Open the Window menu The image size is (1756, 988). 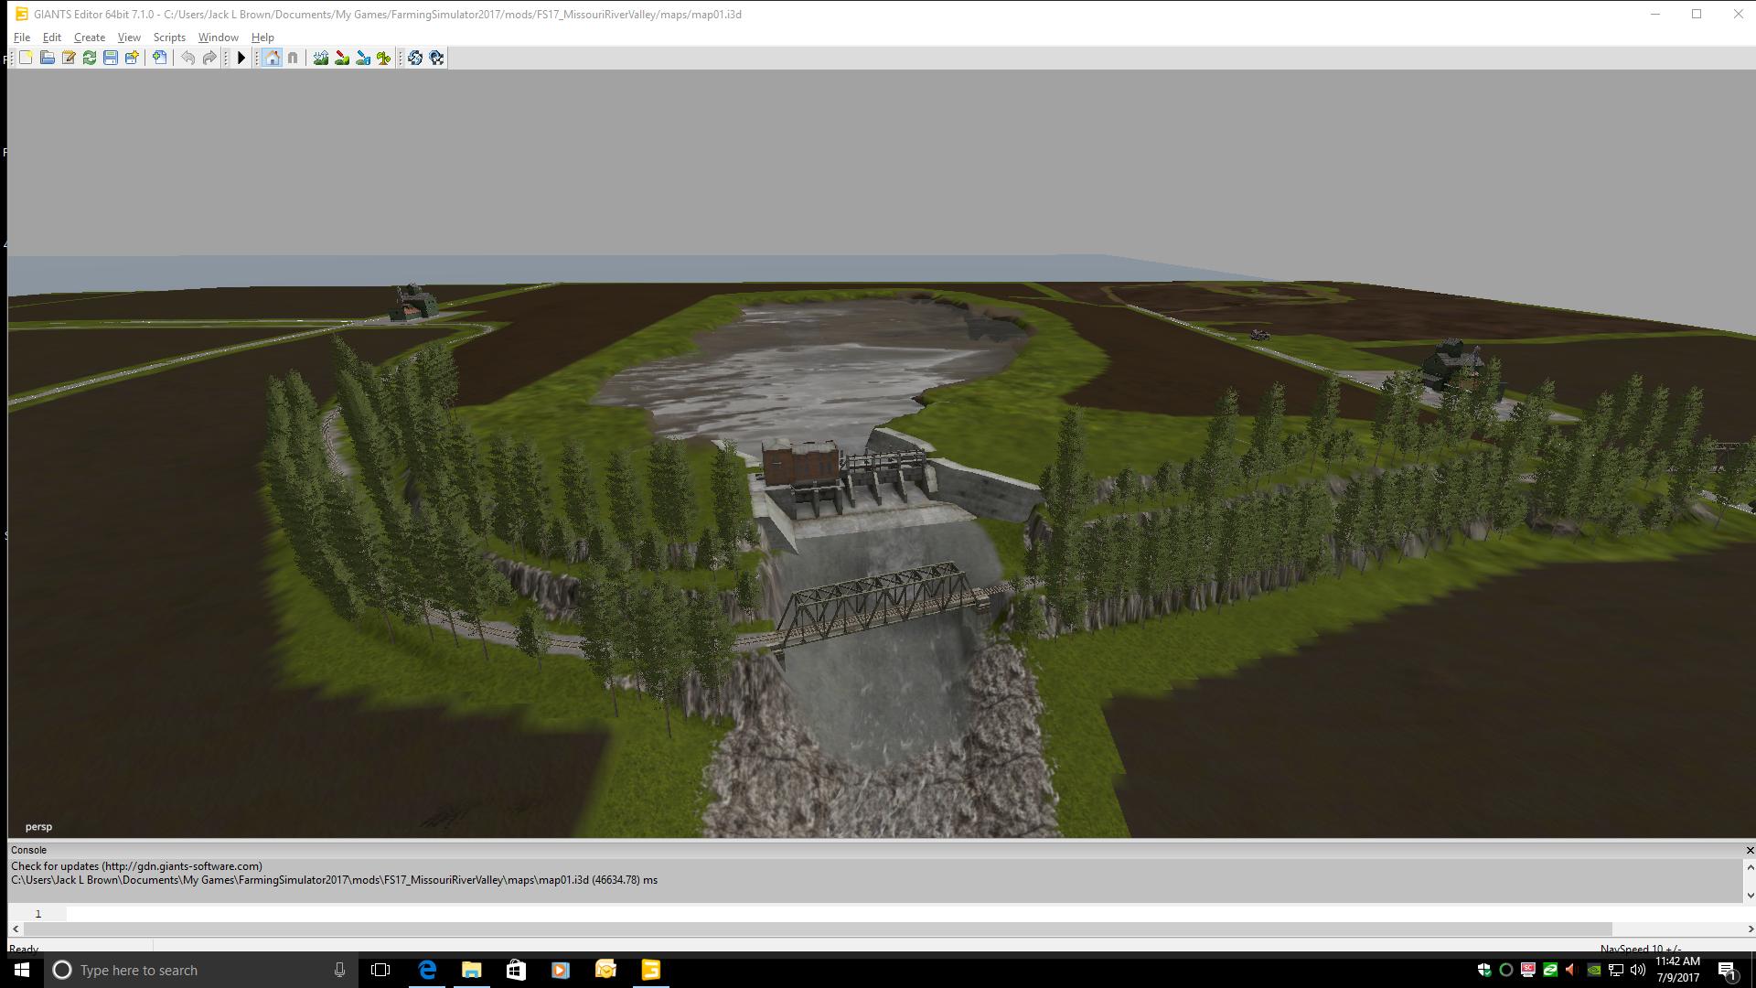point(218,38)
